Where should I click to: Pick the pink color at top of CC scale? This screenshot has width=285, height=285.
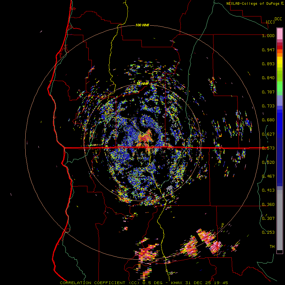click(x=280, y=34)
